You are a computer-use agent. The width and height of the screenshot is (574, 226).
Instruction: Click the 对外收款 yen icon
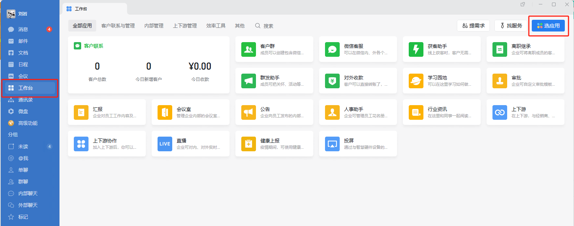pos(332,81)
